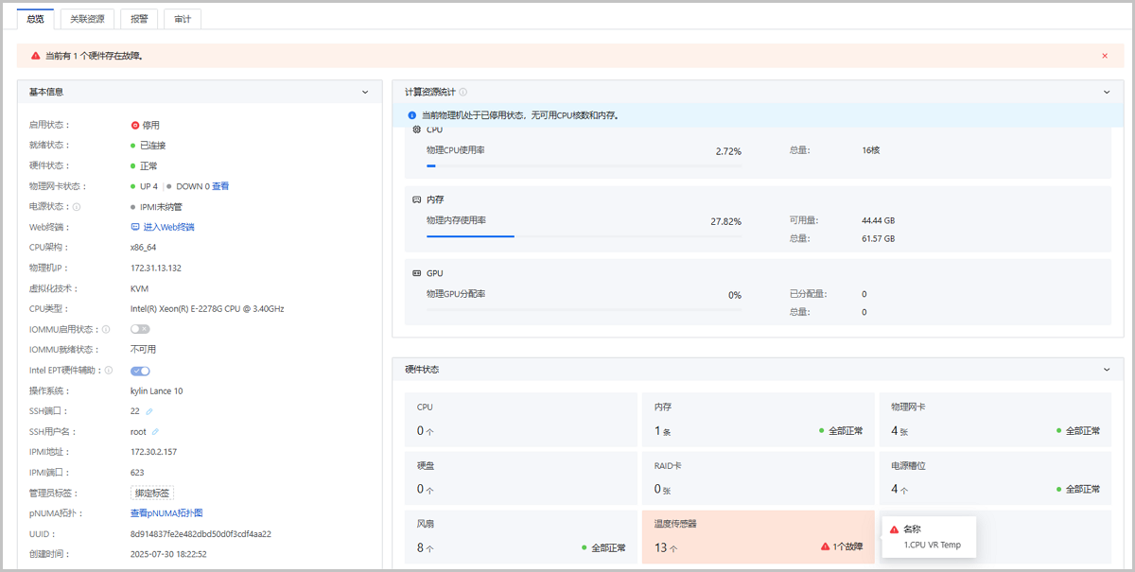Open the info icon next to IOMMU启用状态
The image size is (1135, 572).
pos(106,329)
